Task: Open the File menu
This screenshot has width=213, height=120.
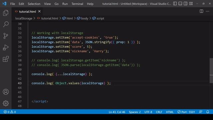Action: click(x=13, y=4)
